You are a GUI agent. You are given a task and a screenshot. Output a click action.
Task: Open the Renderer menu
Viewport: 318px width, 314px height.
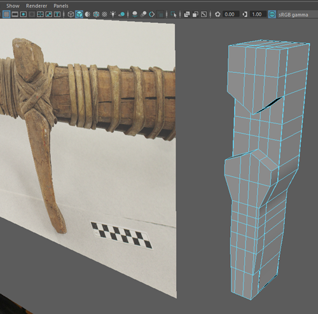[x=36, y=6]
